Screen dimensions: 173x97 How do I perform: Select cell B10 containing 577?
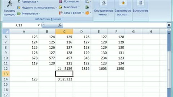47,58
